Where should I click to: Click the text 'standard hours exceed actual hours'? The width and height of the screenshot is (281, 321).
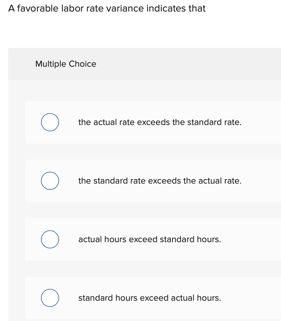pos(149,298)
